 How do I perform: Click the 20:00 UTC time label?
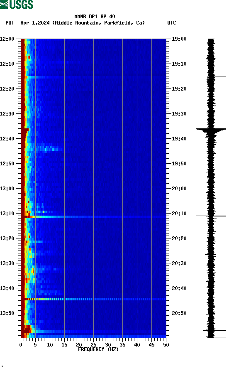[x=179, y=189]
